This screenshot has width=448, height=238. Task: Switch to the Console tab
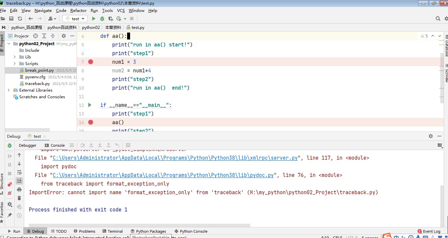tap(54, 145)
